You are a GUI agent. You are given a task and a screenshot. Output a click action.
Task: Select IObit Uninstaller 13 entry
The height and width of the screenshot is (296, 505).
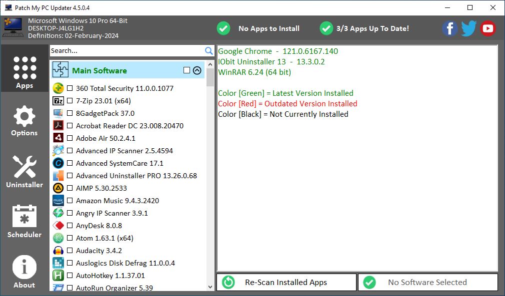tap(271, 62)
